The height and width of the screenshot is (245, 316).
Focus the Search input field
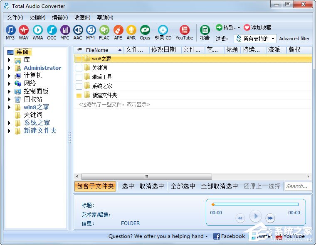pyautogui.click(x=298, y=186)
